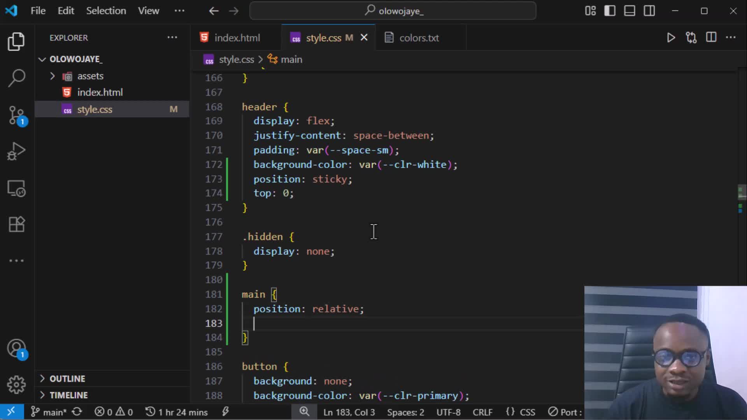
Task: Open the Extensions view
Action: (x=16, y=224)
